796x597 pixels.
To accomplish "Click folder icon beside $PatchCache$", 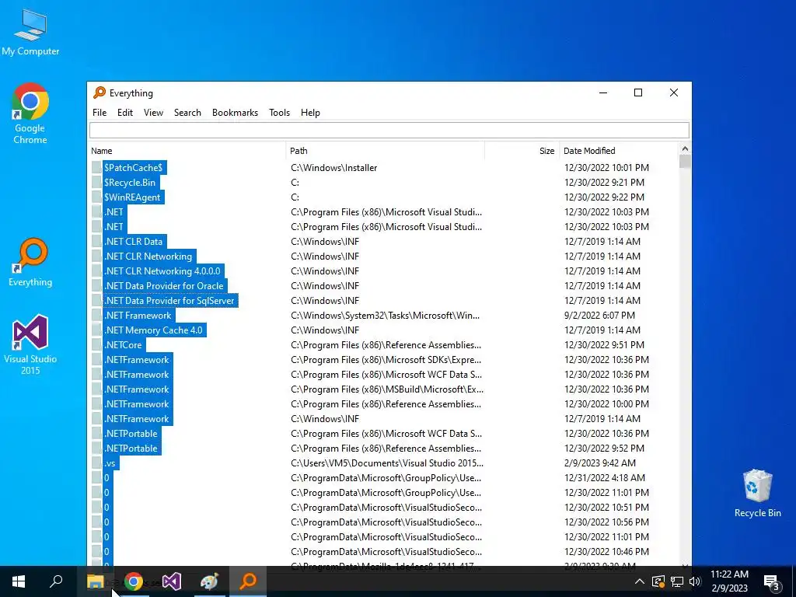I will pyautogui.click(x=96, y=168).
